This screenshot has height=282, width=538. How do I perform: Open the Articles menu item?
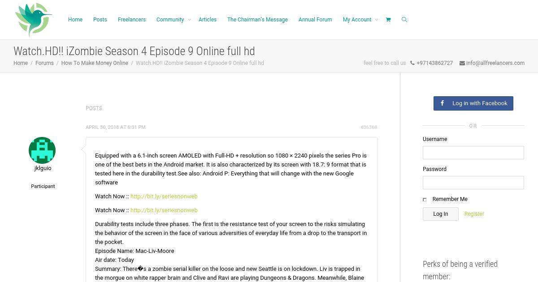208,20
